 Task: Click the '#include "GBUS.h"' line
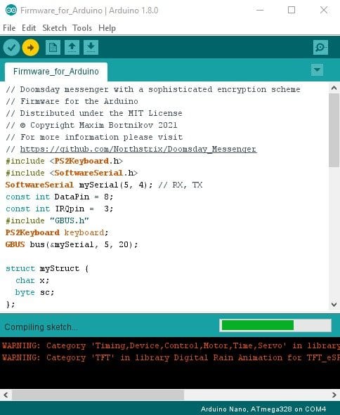click(47, 220)
